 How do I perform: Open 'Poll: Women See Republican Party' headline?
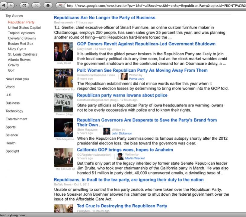[142, 70]
